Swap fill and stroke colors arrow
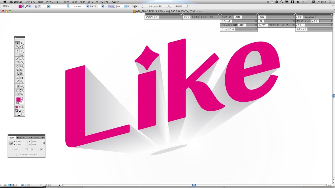The height and width of the screenshot is (188, 335). (x=23, y=98)
